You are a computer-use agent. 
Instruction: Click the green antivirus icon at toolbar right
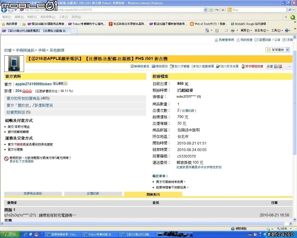click(x=293, y=17)
